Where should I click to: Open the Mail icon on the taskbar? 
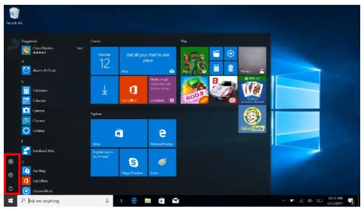pos(175,201)
